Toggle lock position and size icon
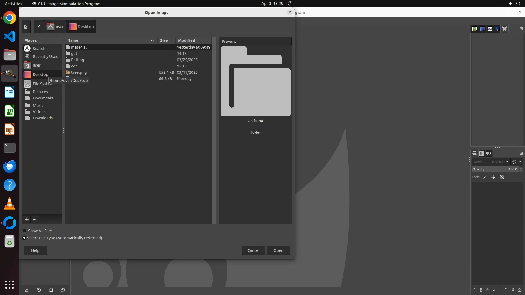 click(493, 178)
